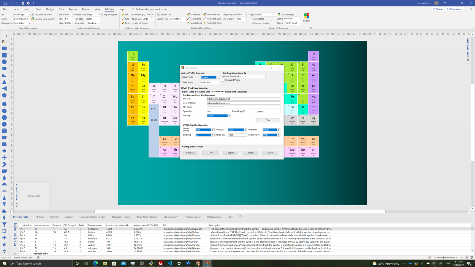Viewport: 475px width, 267px height.
Task: Toggle Browser Launch checkbox
Action: point(251,23)
